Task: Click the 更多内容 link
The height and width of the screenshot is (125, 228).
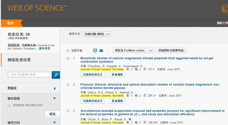Action: pyautogui.click(x=44, y=48)
